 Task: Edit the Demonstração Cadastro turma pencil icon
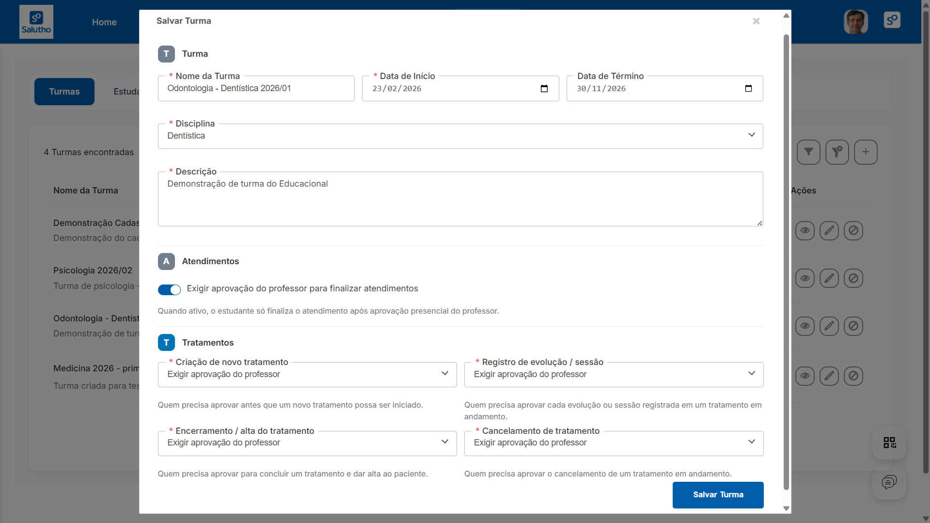pyautogui.click(x=829, y=230)
